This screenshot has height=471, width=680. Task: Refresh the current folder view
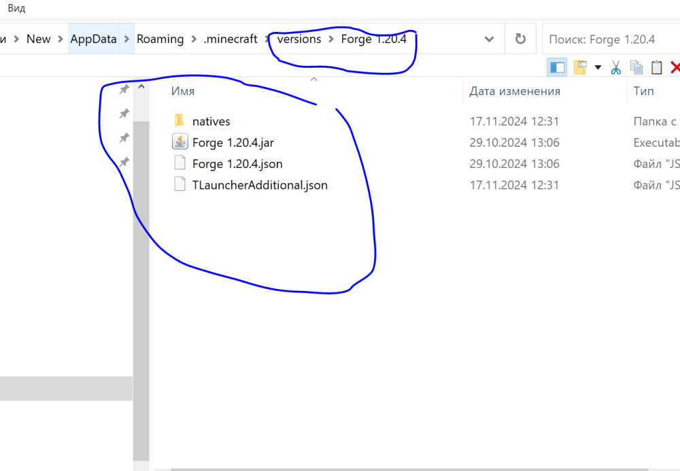pos(520,39)
